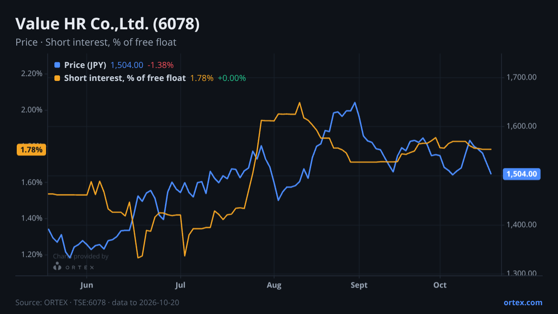This screenshot has height=314, width=558.
Task: Open the ortex.com link
Action: click(523, 302)
